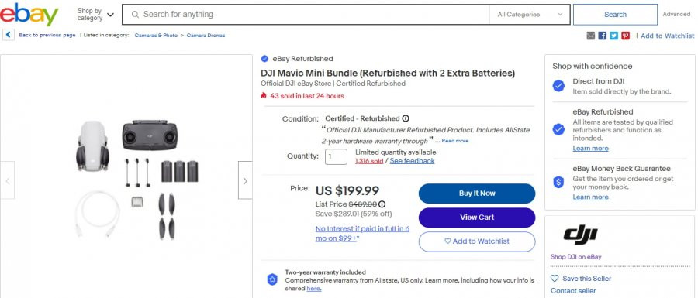Click the DJI brand logo
698x298 pixels.
click(580, 235)
